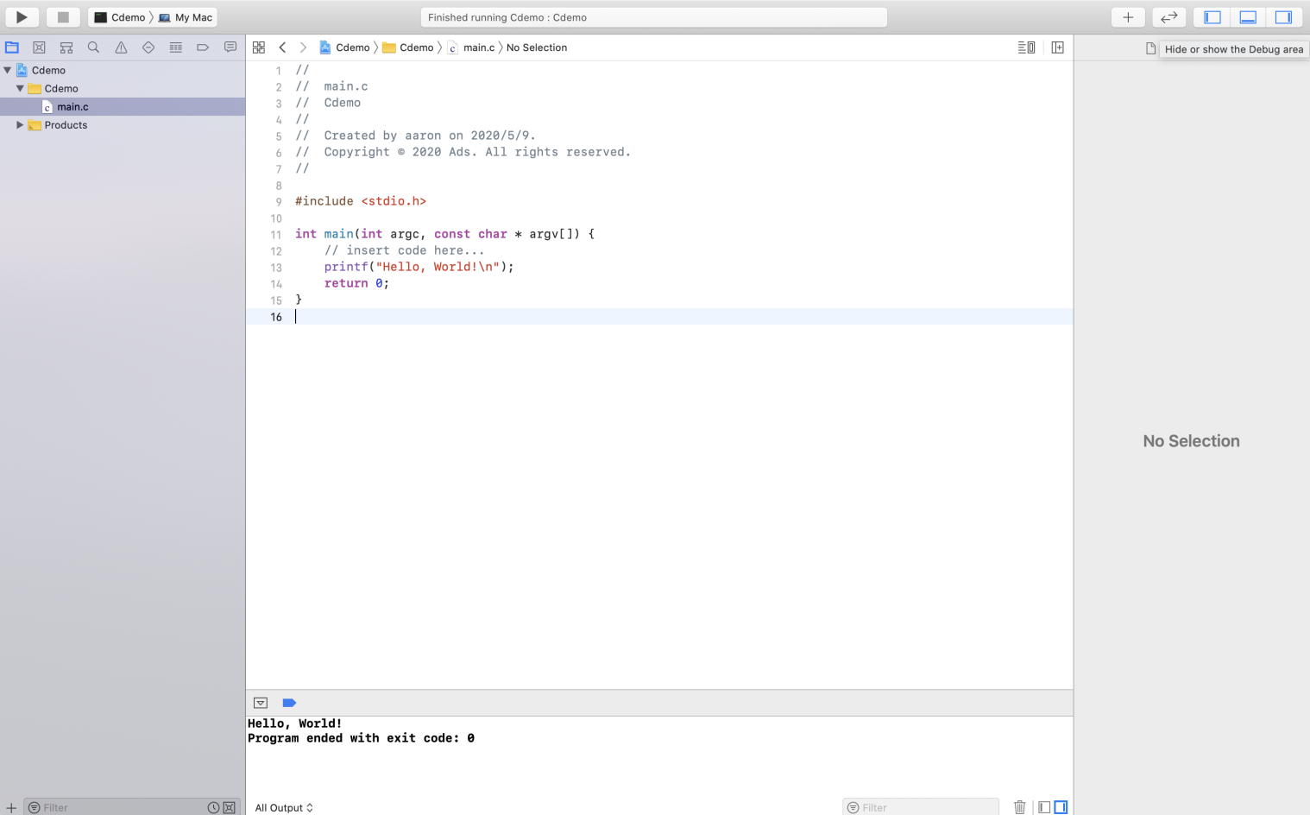Click Cdemo project in jump bar
The image size is (1310, 815).
click(344, 47)
